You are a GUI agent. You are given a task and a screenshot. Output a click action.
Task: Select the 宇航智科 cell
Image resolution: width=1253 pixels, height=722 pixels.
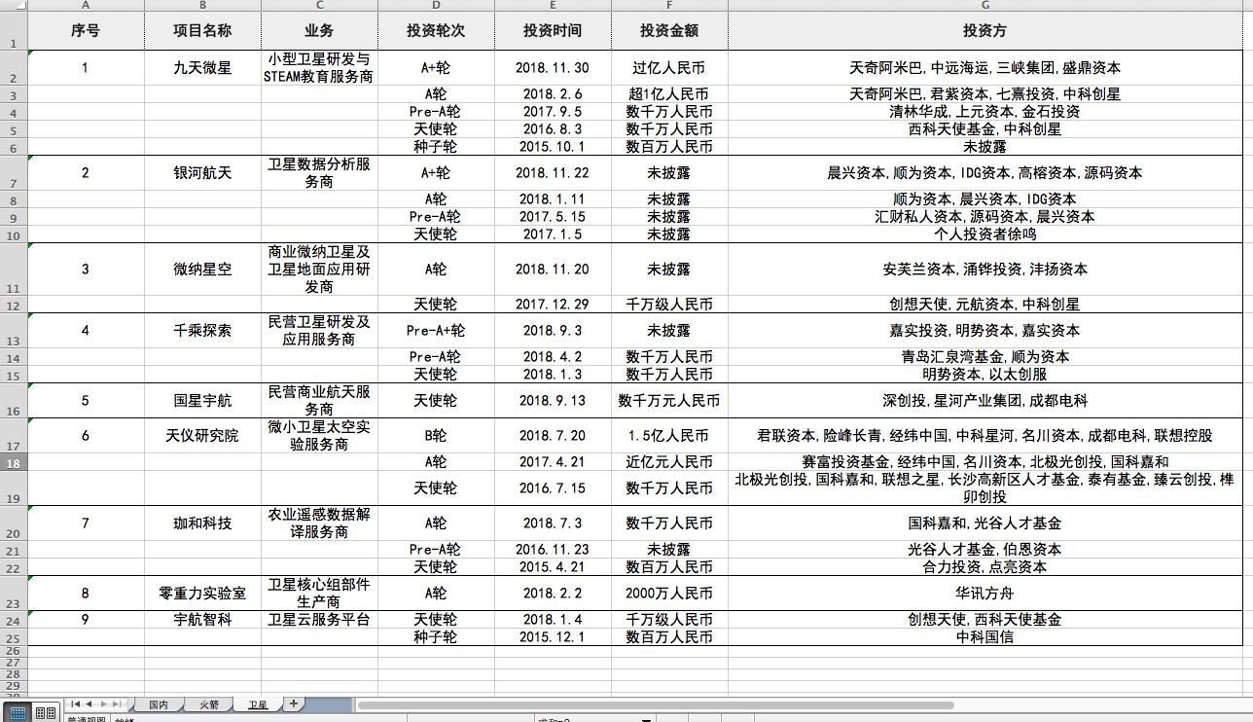[x=202, y=620]
